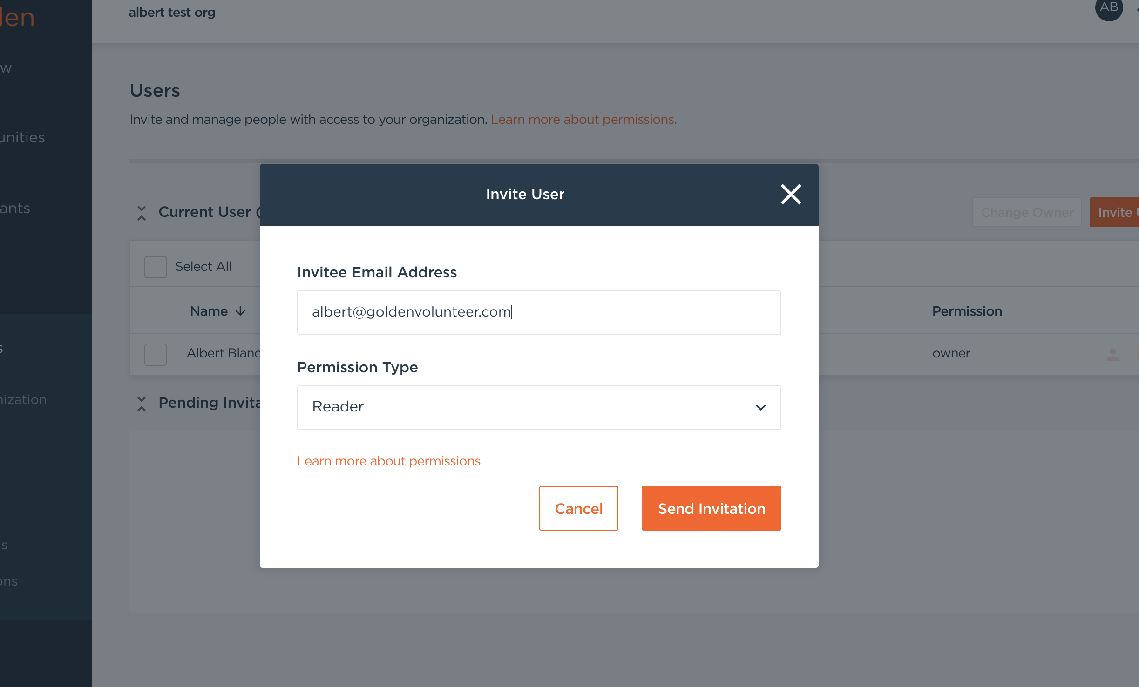The image size is (1139, 687).
Task: Close the Invite User dialog
Action: (791, 195)
